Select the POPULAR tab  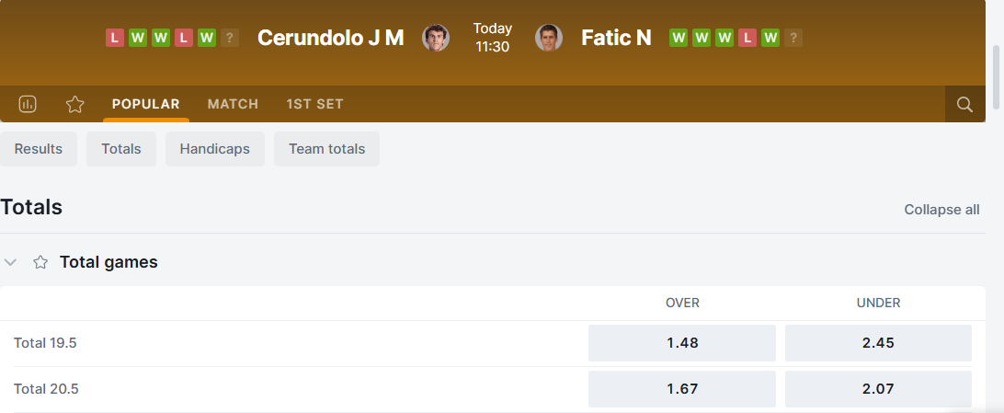146,104
